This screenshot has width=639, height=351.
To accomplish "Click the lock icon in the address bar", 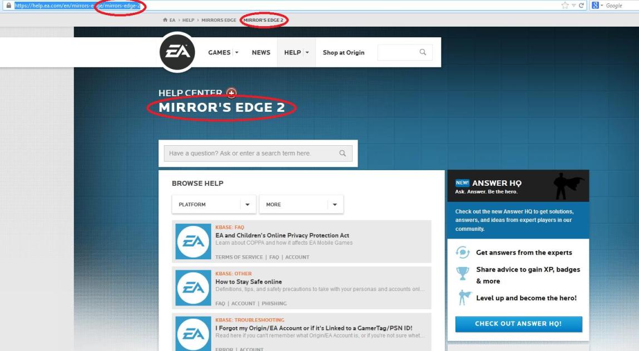I will click(8, 6).
